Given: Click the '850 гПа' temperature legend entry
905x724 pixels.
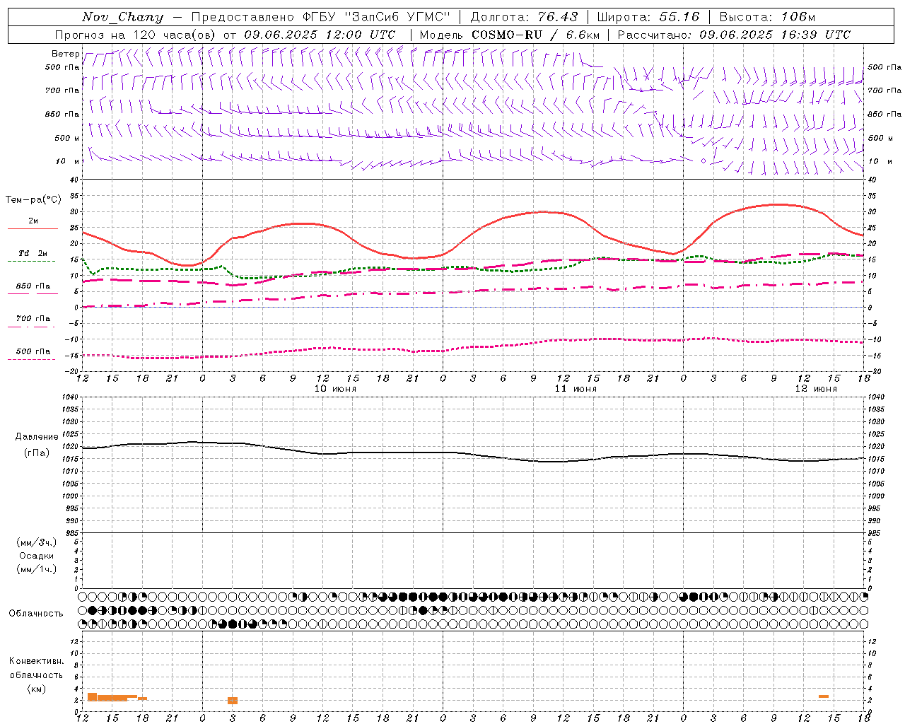Looking at the screenshot, I should [x=33, y=286].
